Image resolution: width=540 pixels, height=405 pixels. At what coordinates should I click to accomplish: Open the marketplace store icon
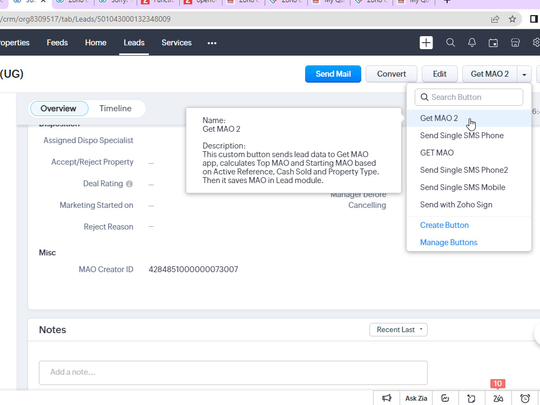[515, 43]
